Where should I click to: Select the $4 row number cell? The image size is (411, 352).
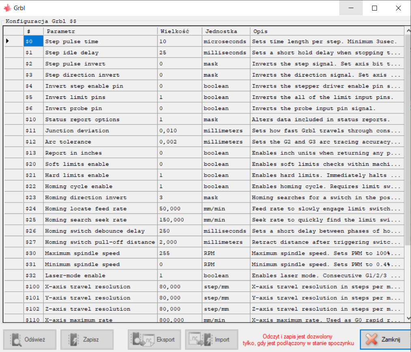coord(34,86)
